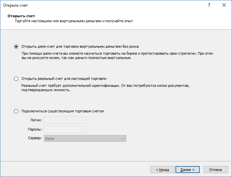This screenshot has height=177, width=232.
Task: Select the demo account radio button
Action: [16, 47]
